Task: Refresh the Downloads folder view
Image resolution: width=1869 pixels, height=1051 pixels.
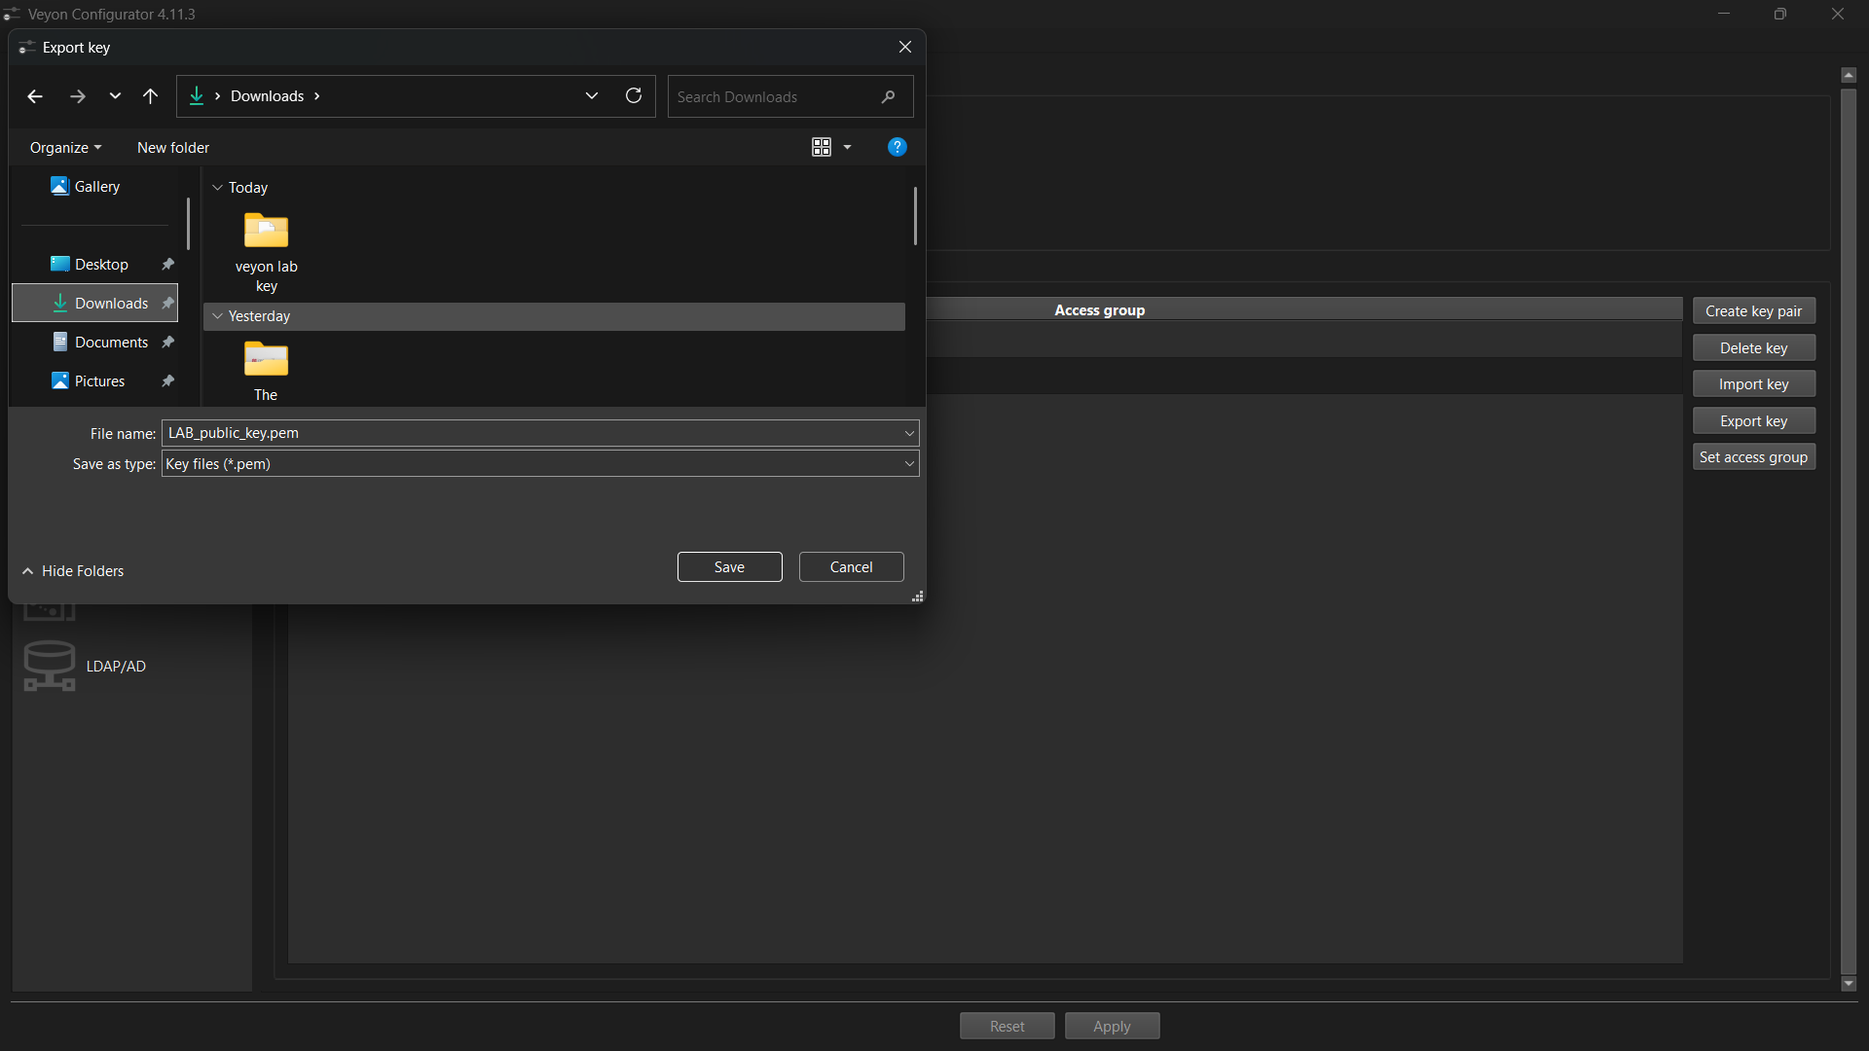Action: pos(634,96)
